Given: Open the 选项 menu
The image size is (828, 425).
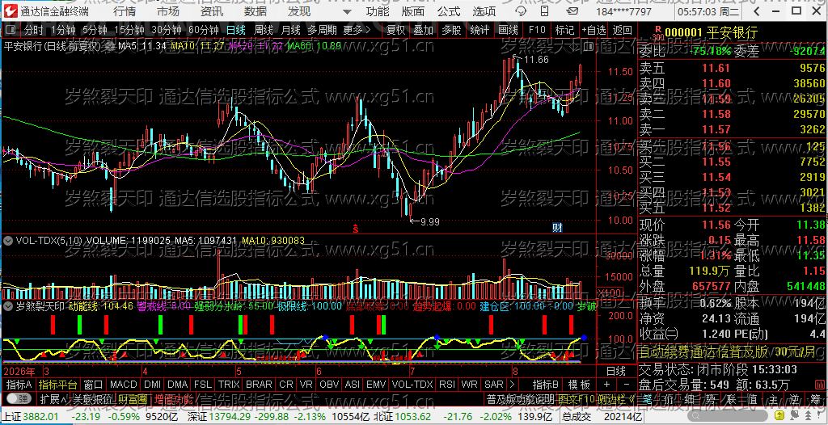Looking at the screenshot, I should point(484,11).
